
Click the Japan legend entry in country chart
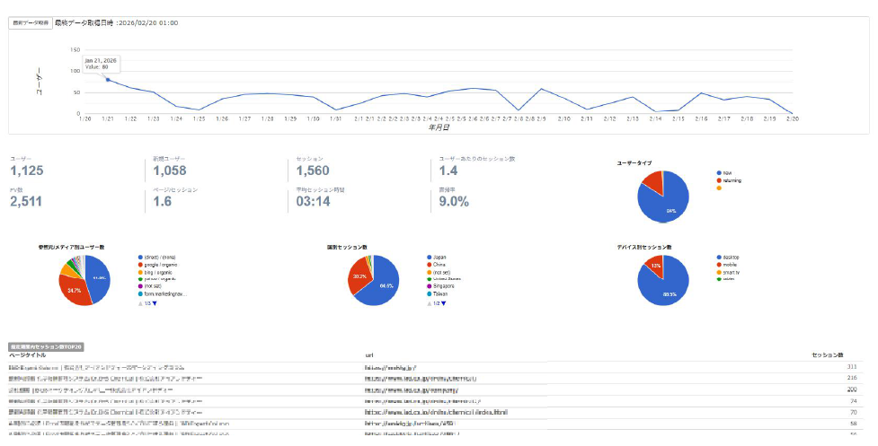pos(441,256)
